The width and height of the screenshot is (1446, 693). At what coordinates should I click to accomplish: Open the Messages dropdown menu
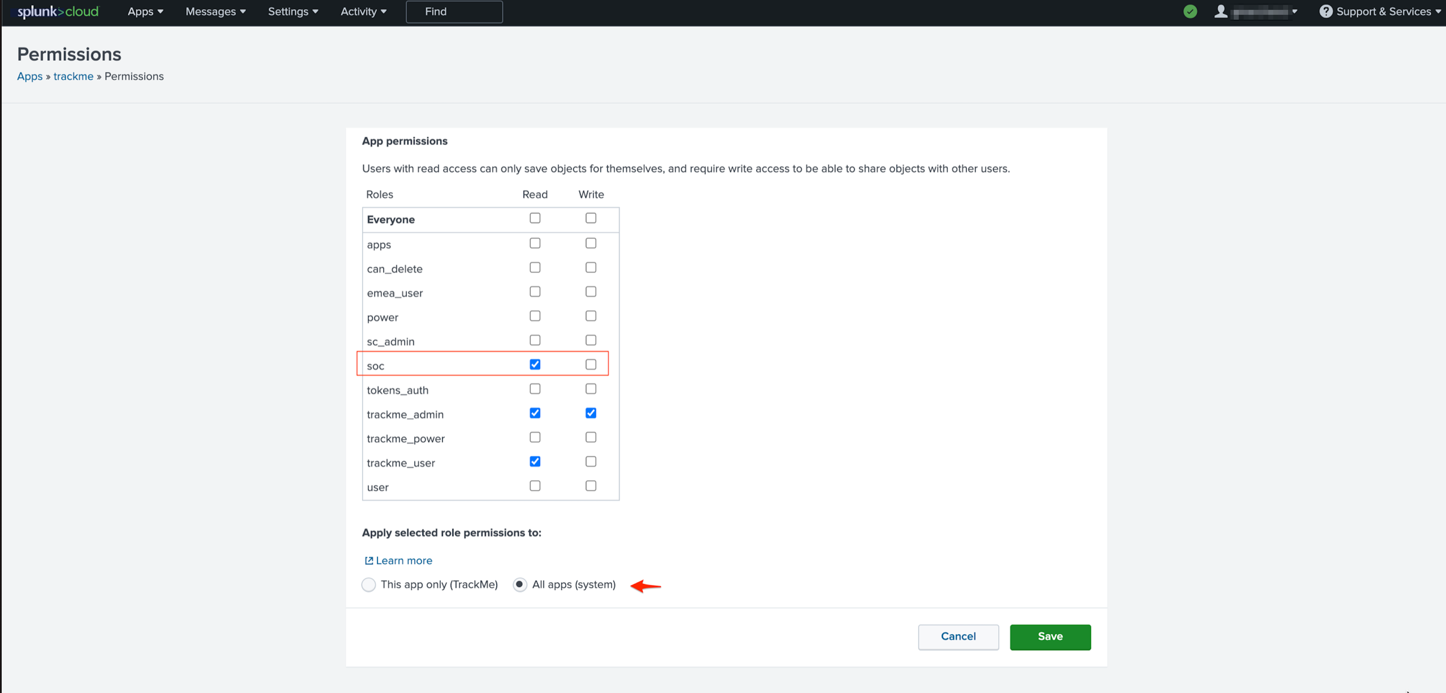point(215,11)
